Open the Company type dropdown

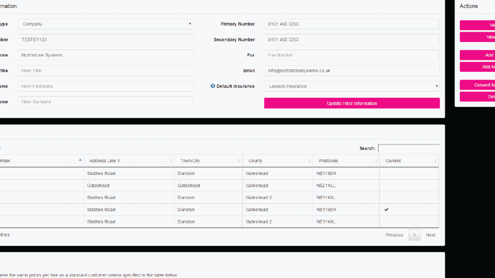pyautogui.click(x=105, y=24)
